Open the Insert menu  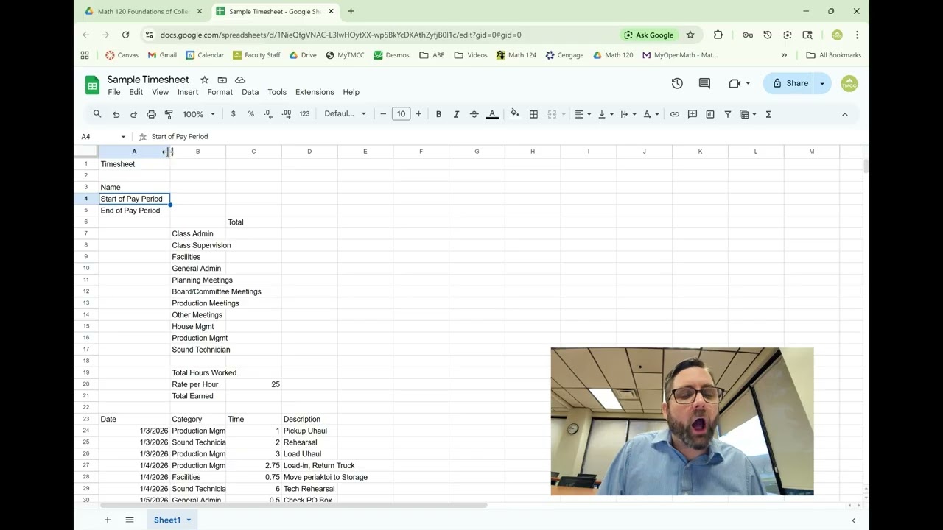[x=188, y=92]
